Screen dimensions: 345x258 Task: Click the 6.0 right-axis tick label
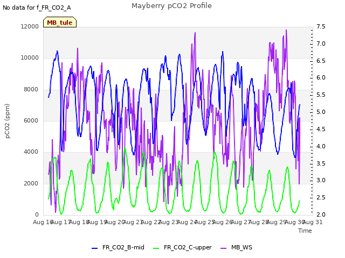click(321, 77)
